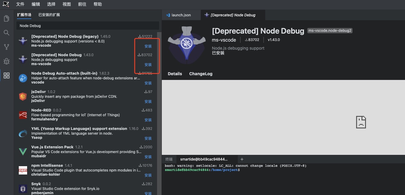Install Node Debug 1.43.0 via 安装
The image size is (405, 195).
(148, 65)
